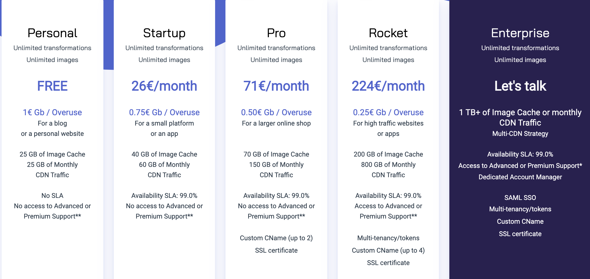Select the Enterprise plan heading
The image size is (590, 279).
[520, 33]
